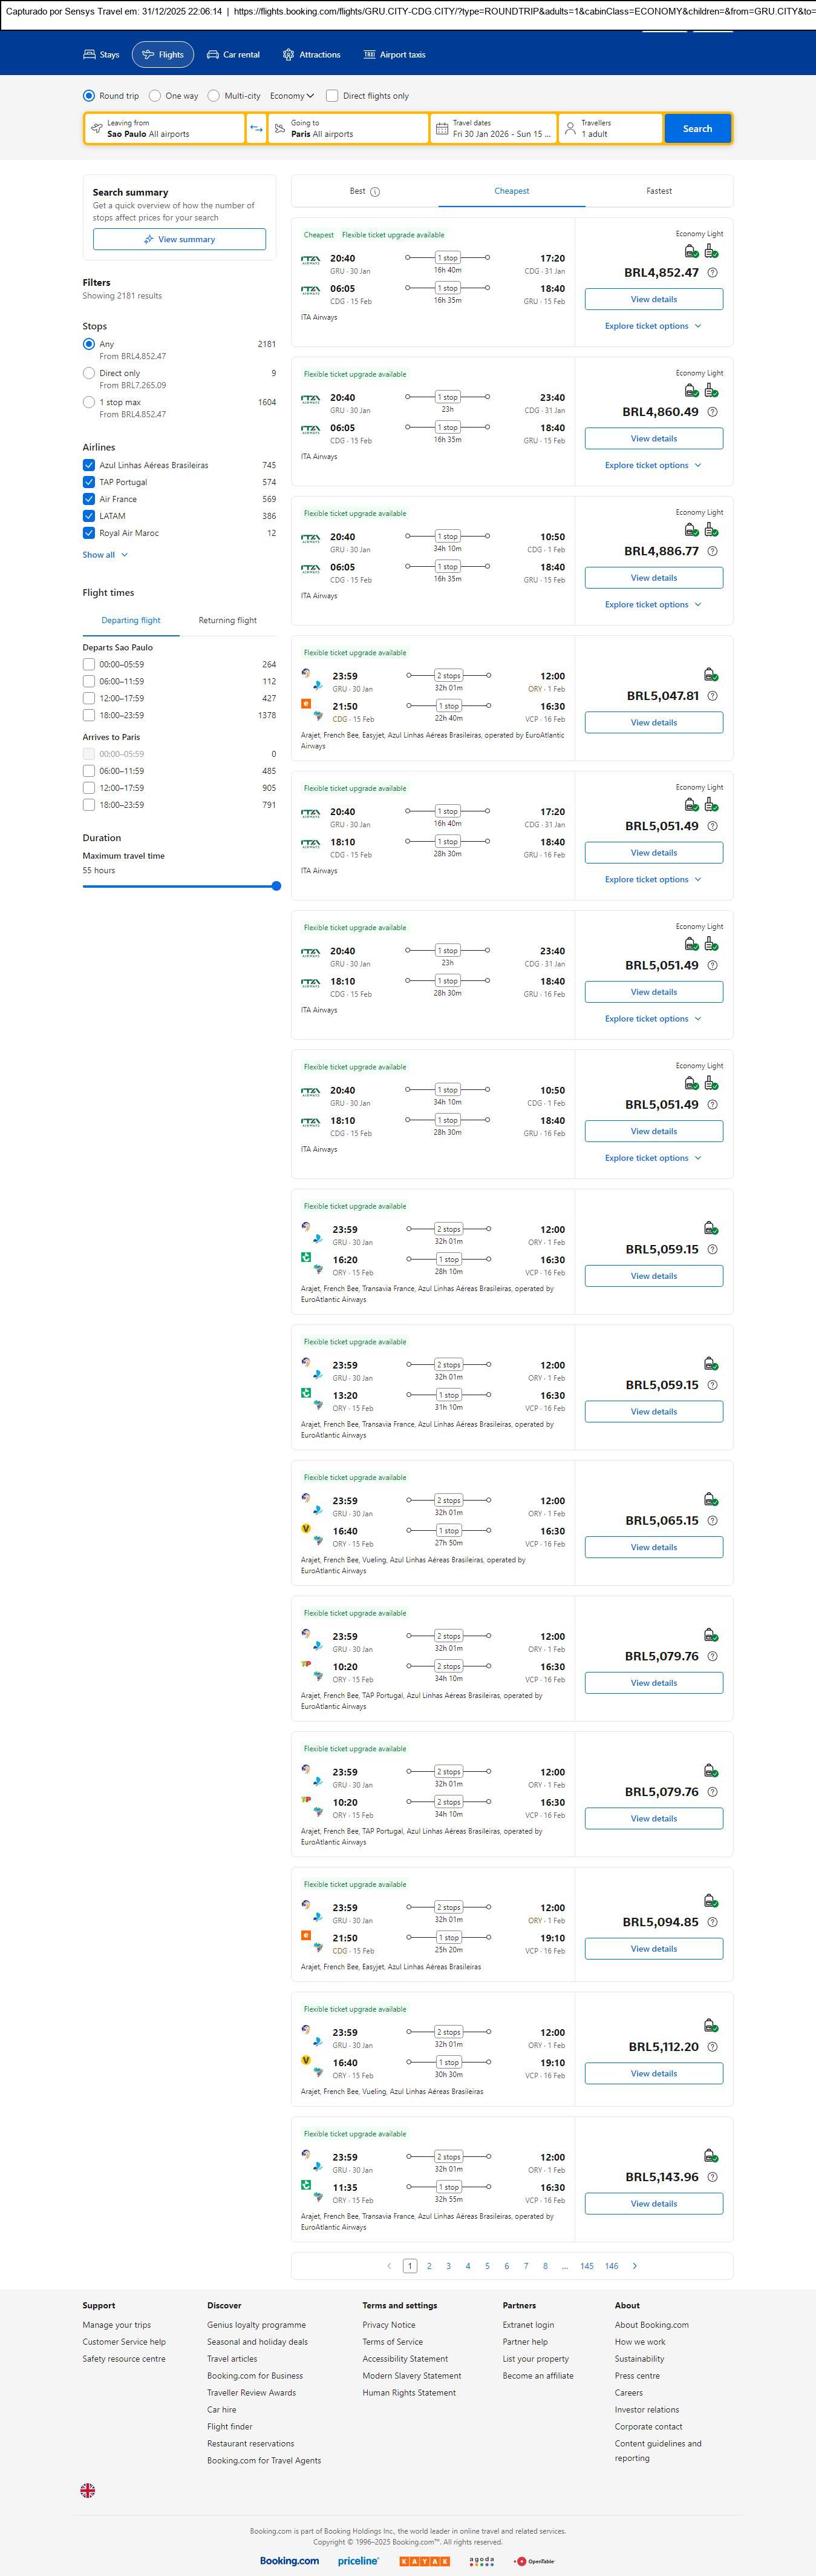816x2576 pixels.
Task: Enable the Direct flights only checkbox
Action: click(333, 96)
